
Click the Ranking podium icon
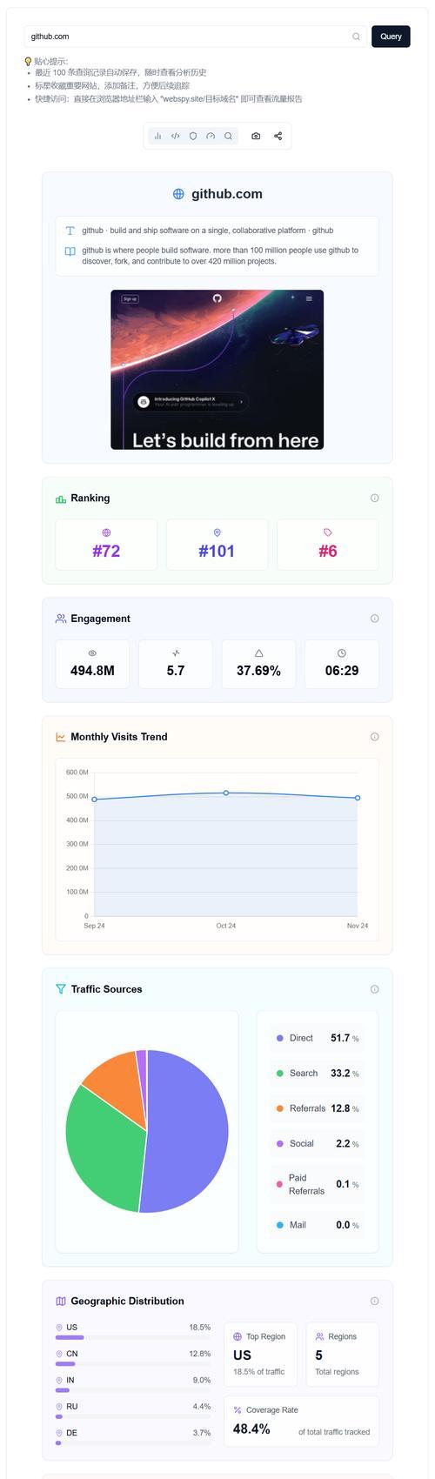[x=61, y=499]
